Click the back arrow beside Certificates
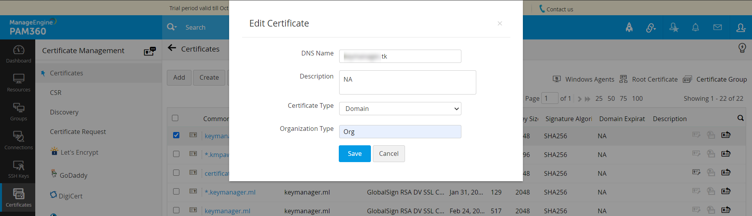The image size is (752, 216). [172, 48]
